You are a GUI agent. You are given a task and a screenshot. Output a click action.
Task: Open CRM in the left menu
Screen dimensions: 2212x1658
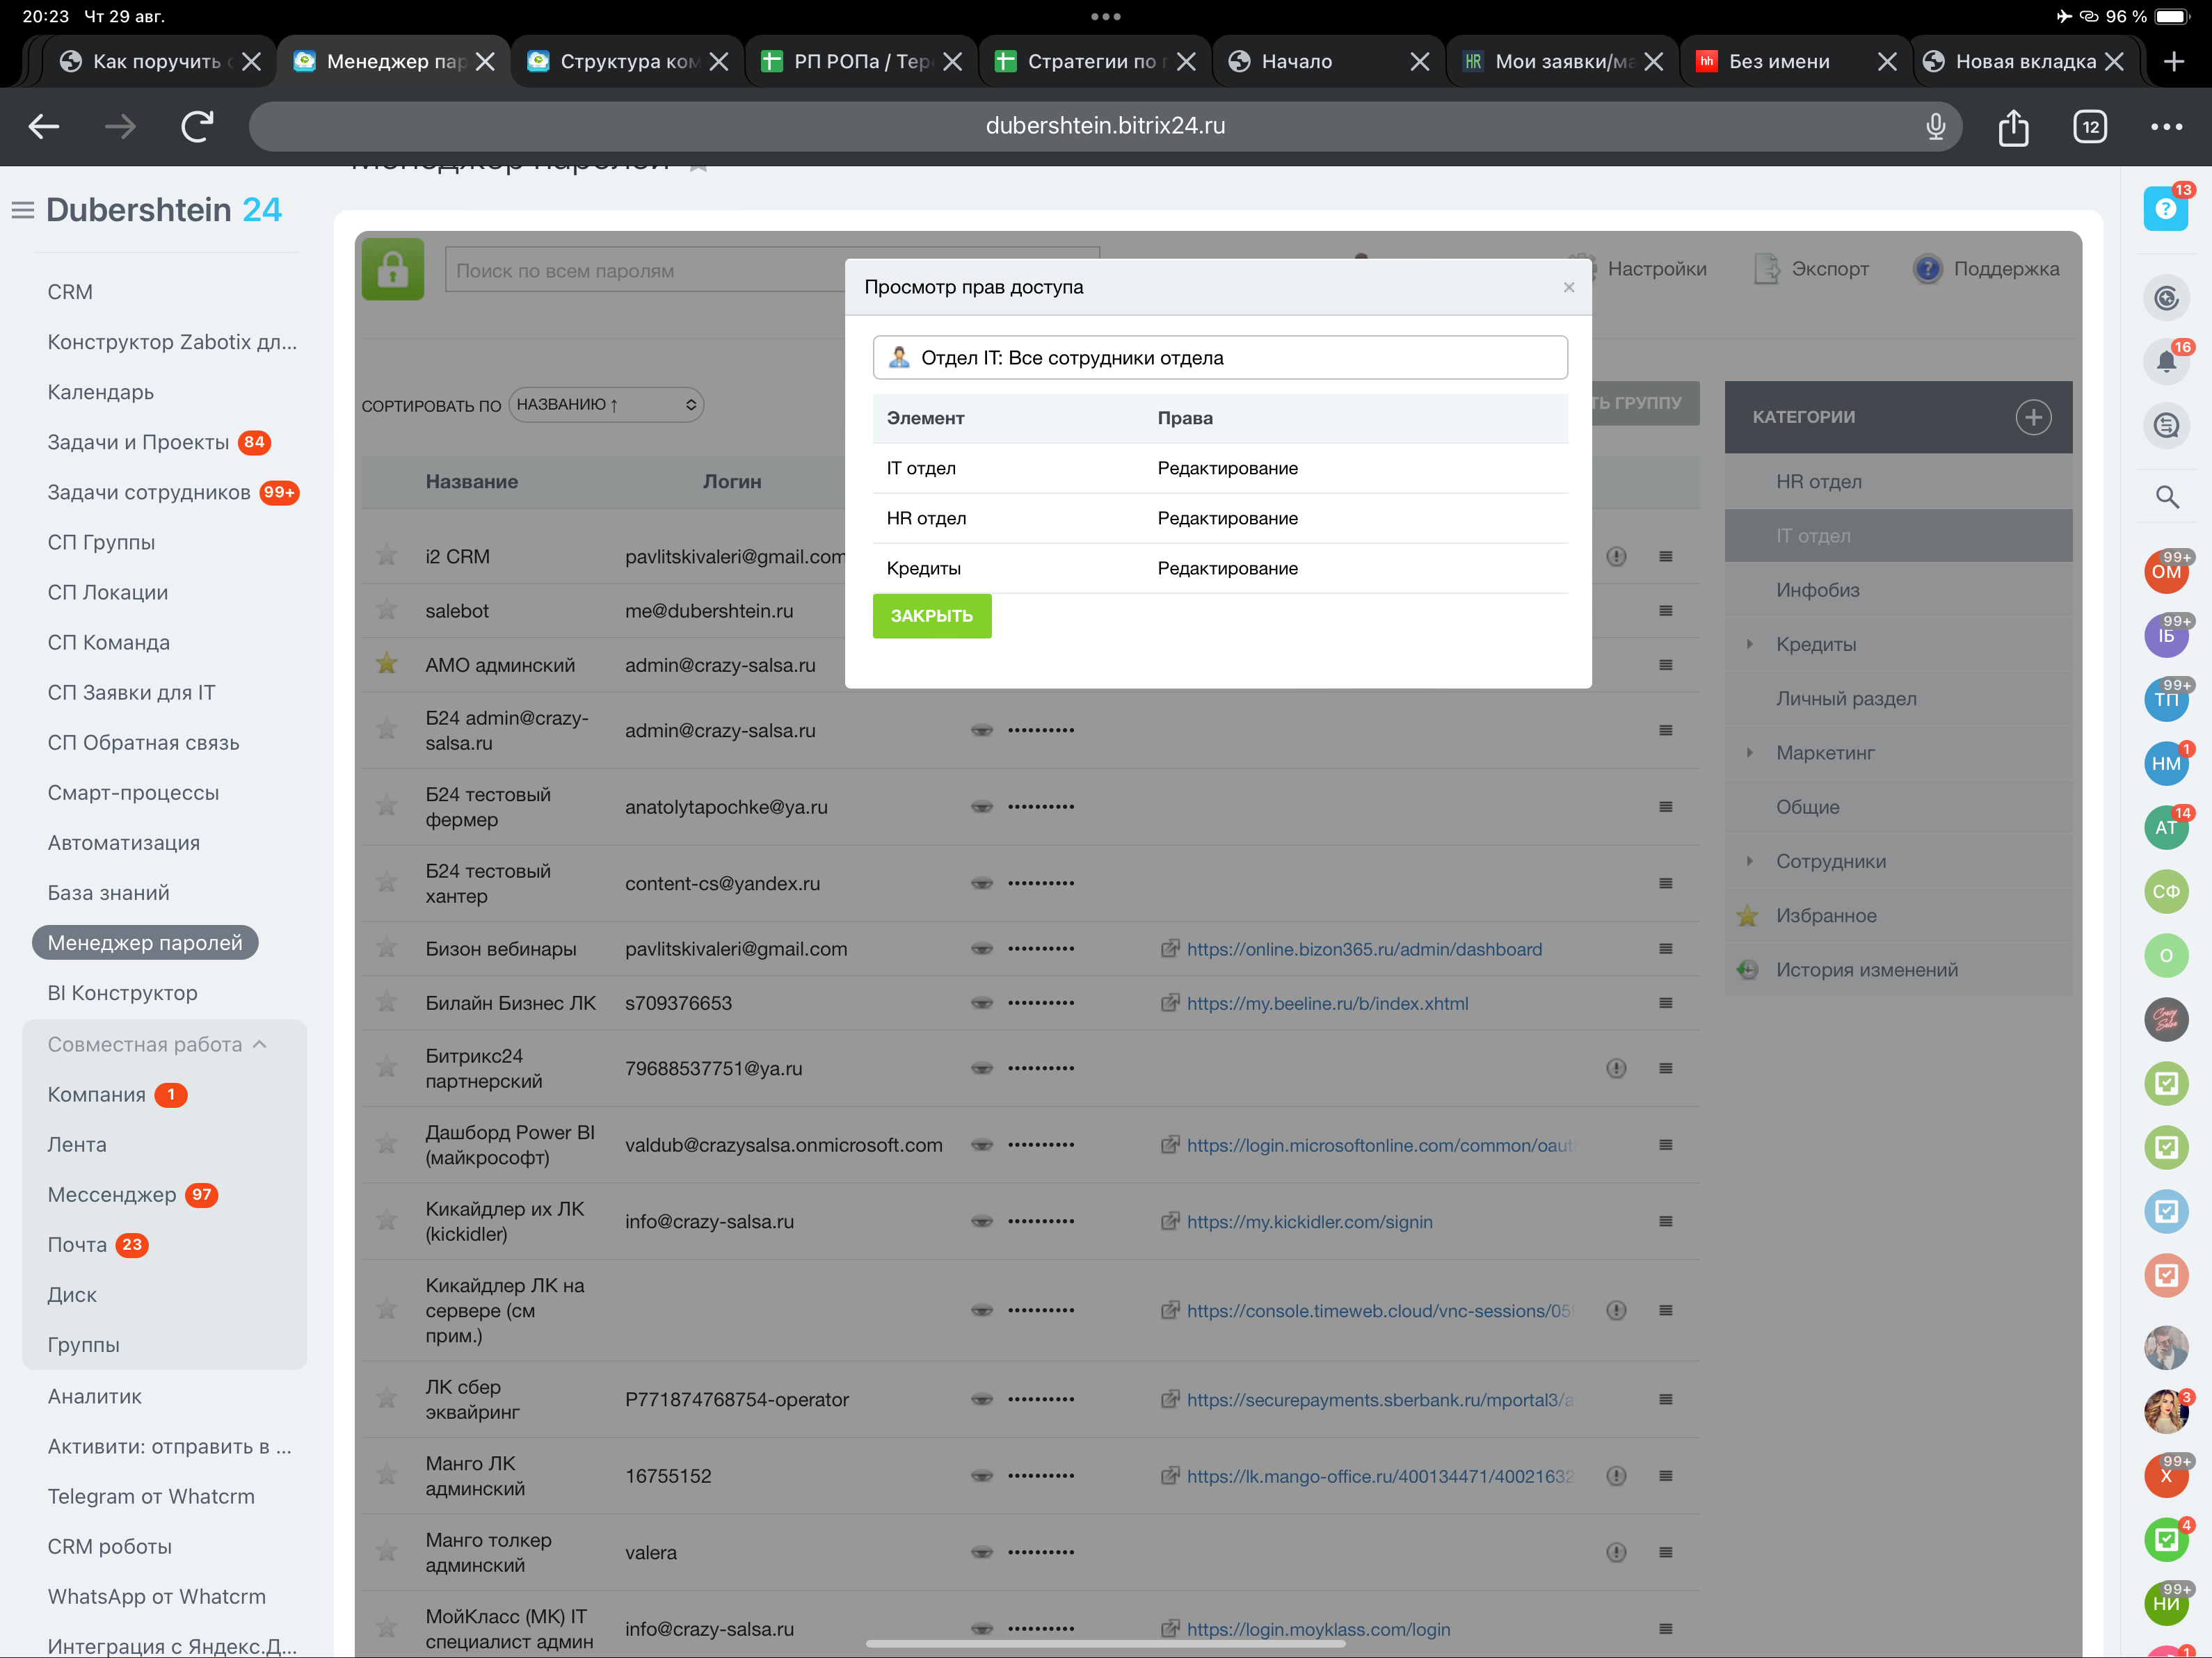[x=70, y=292]
